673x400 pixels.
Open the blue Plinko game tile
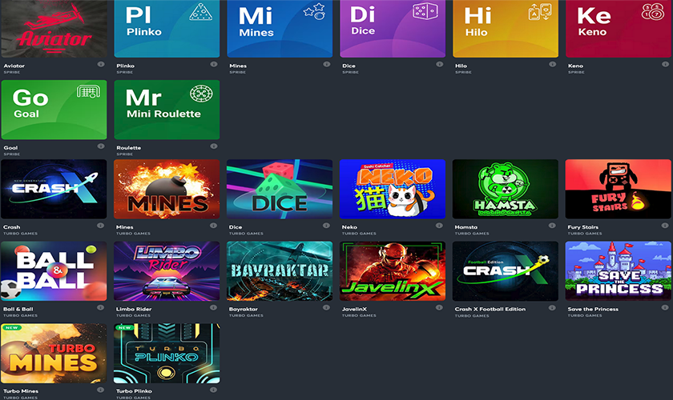tap(167, 28)
